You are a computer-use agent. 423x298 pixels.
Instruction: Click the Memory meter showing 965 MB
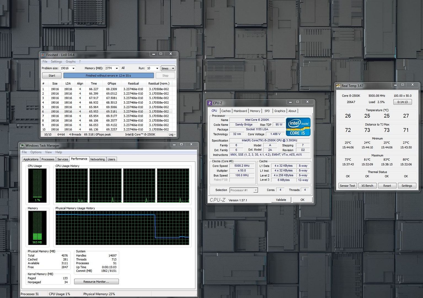coord(37,228)
